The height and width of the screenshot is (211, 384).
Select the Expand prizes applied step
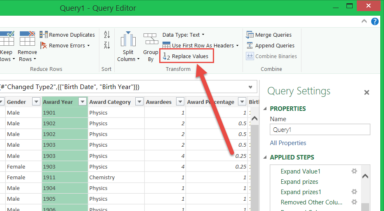299,182
